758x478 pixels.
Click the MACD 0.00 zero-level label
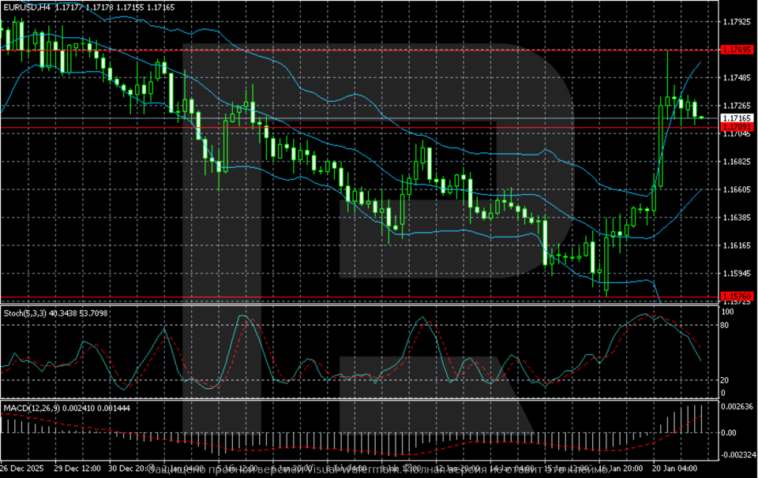pos(731,433)
